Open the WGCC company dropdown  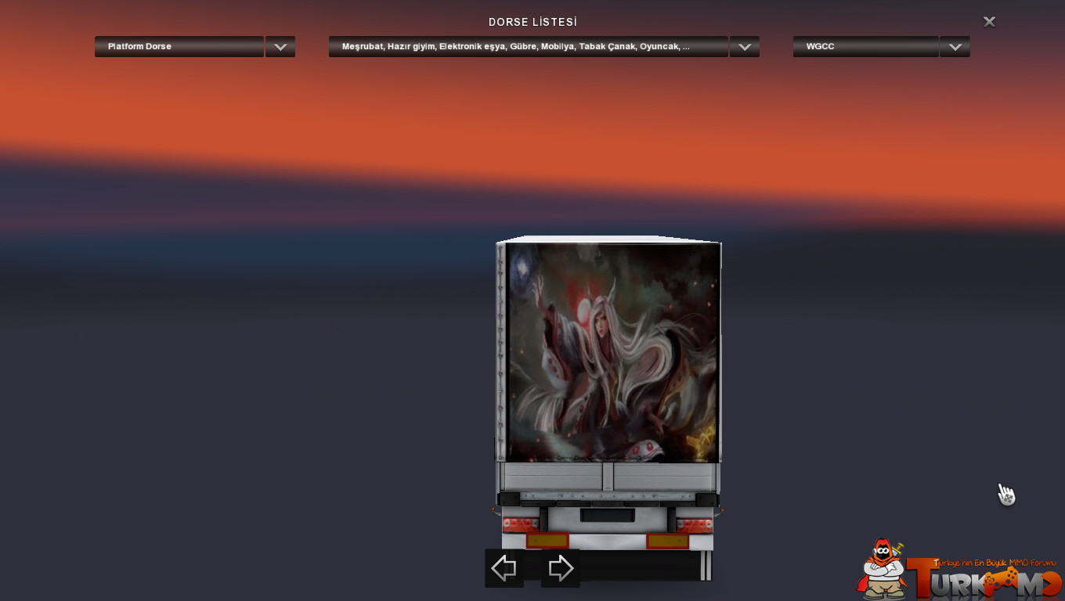(x=866, y=46)
